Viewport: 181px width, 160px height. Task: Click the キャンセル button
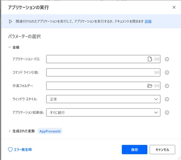point(163,149)
